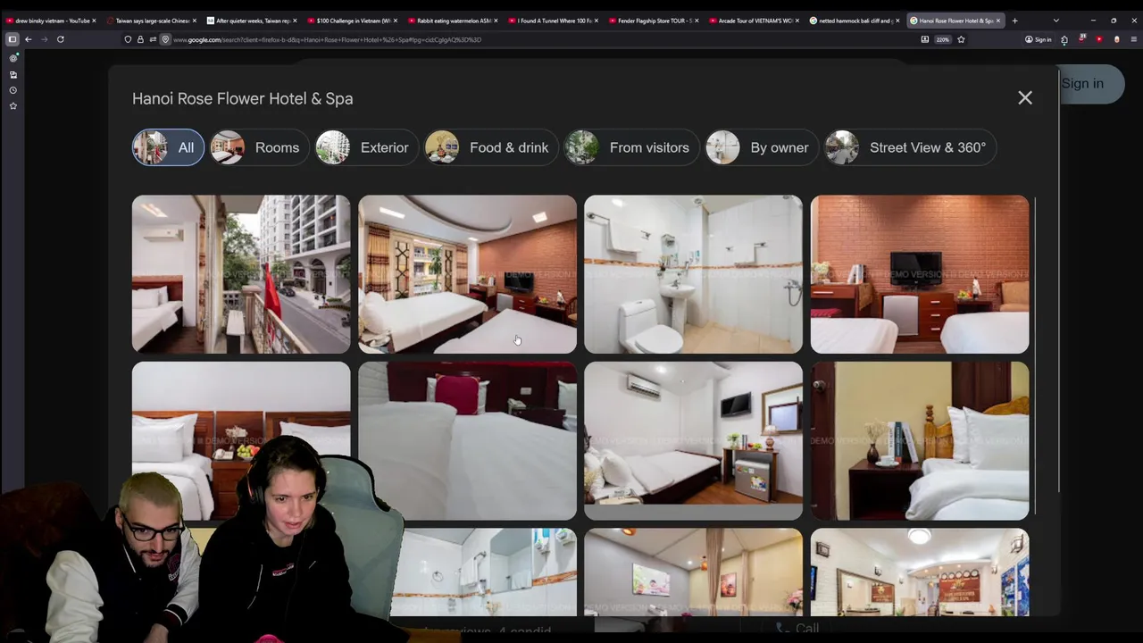The image size is (1143, 643).
Task: Click the red YouTube-style extension icon
Action: point(1099,39)
